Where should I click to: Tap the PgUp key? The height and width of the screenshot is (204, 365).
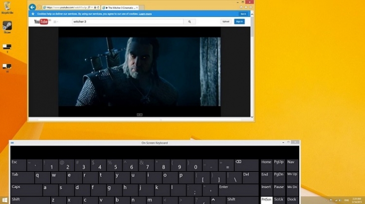pos(279,165)
